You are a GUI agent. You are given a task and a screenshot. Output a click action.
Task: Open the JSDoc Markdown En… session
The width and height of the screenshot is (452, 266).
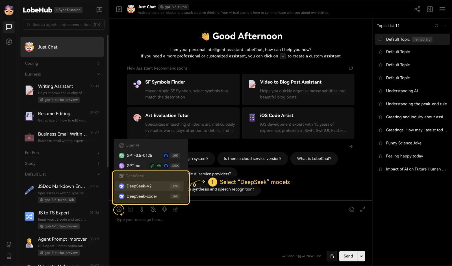pos(62,193)
